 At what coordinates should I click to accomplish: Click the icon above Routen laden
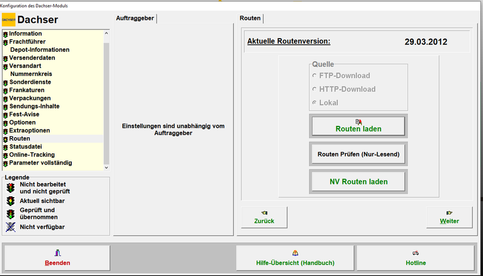click(x=359, y=121)
